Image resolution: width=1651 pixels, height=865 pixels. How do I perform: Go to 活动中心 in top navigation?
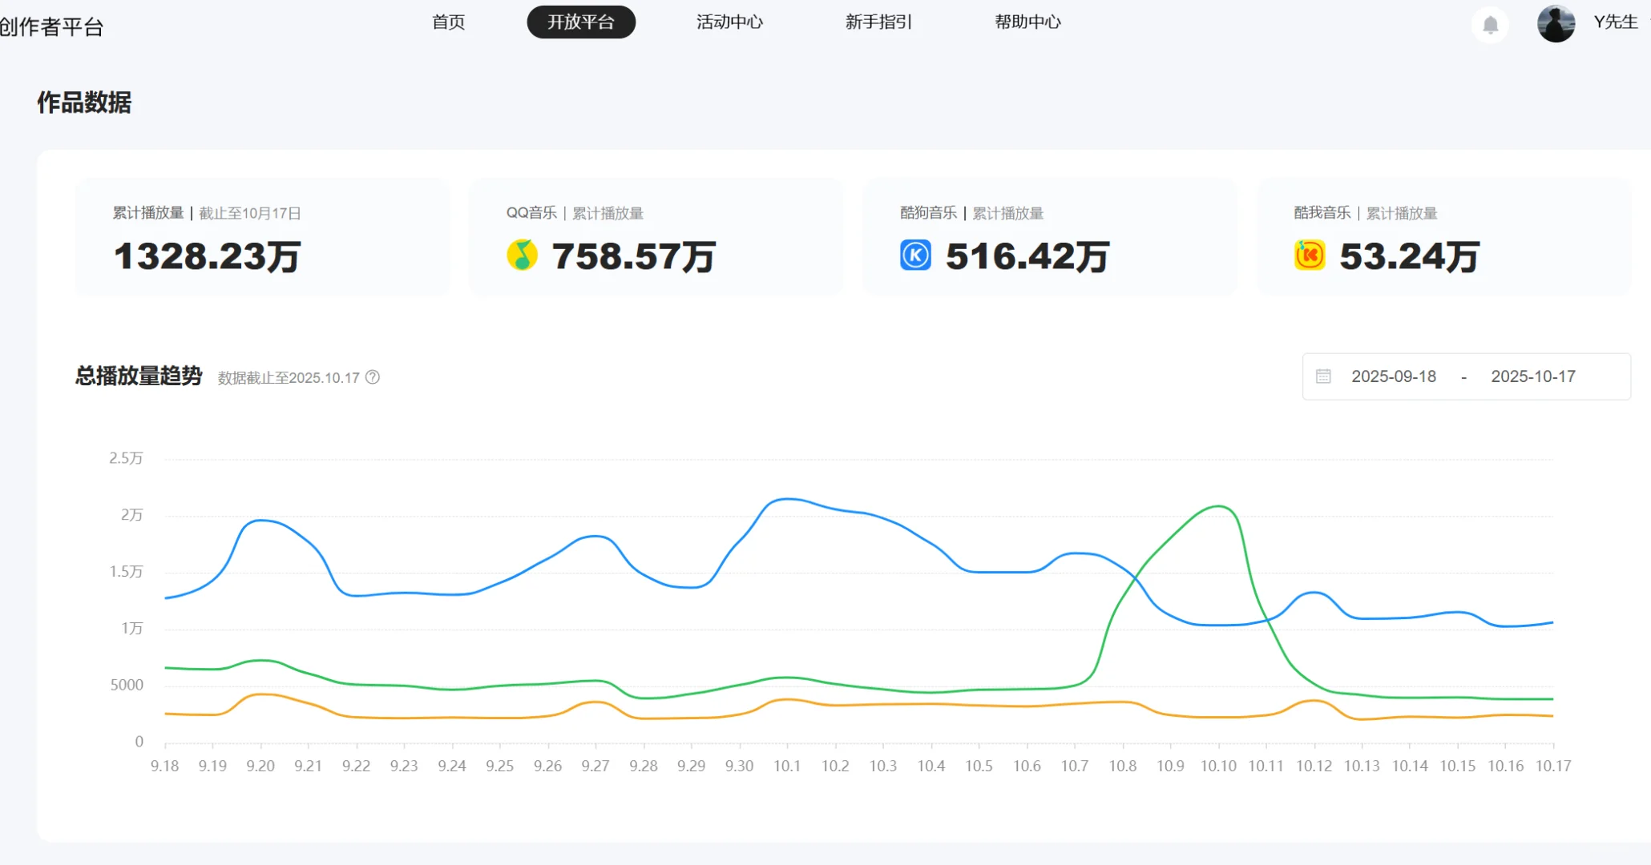729,22
